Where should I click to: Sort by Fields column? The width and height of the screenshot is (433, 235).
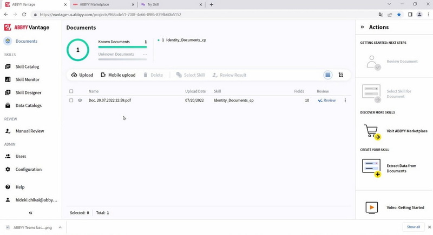tap(299, 91)
